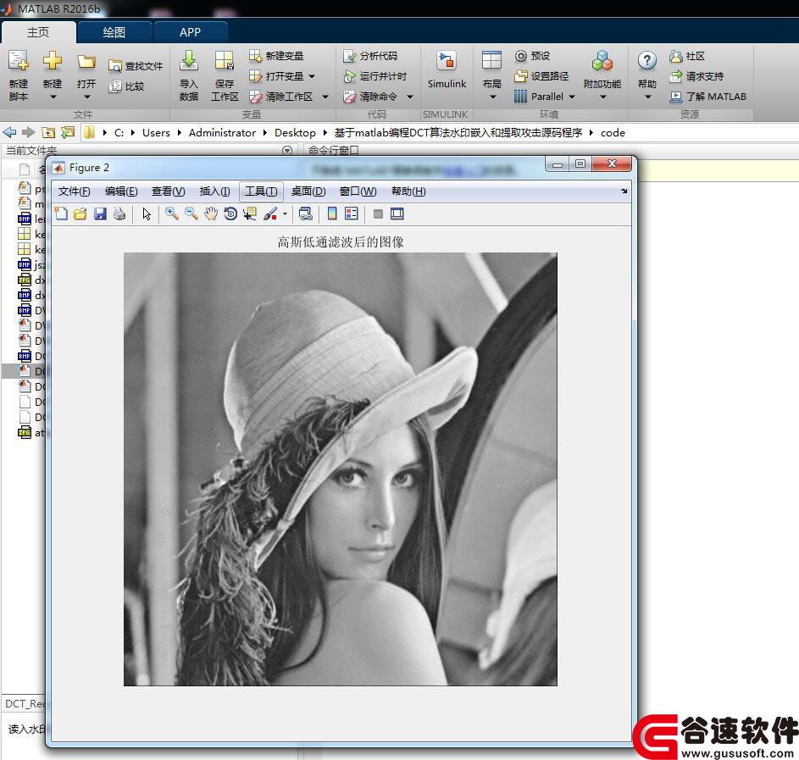Click Compare (比较) in the file group
The image size is (799, 760).
127,86
